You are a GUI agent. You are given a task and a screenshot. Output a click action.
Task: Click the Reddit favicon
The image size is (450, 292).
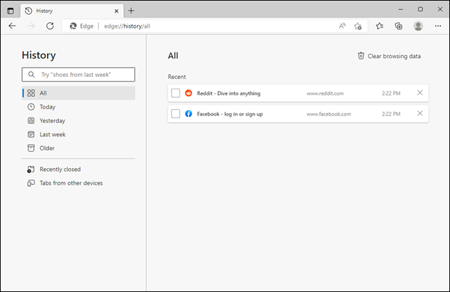(188, 93)
